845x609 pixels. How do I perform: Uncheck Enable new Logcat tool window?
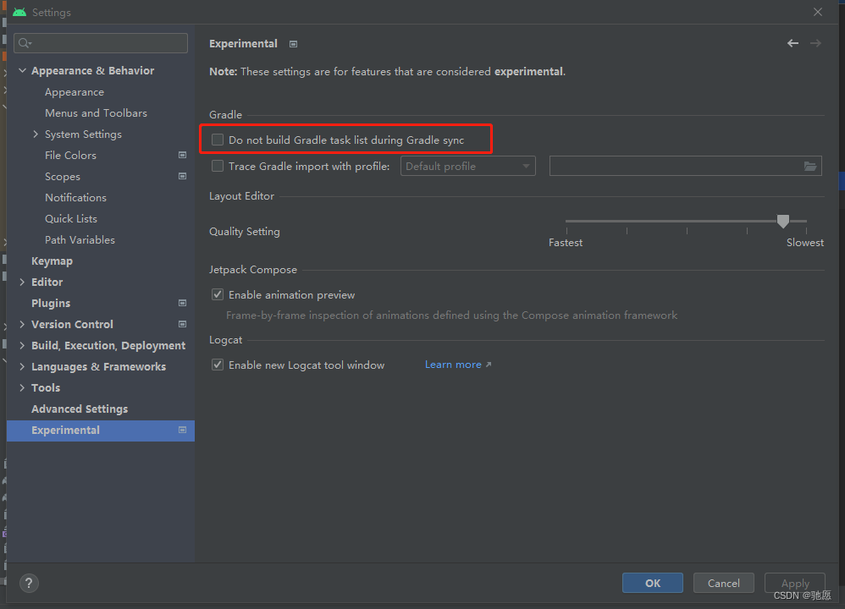[x=218, y=365]
